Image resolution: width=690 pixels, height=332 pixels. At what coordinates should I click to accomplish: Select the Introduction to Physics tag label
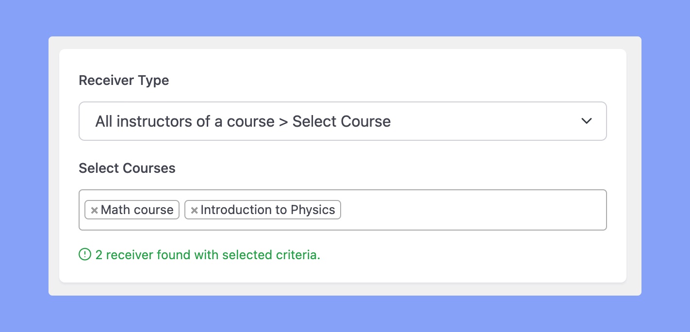(x=268, y=210)
